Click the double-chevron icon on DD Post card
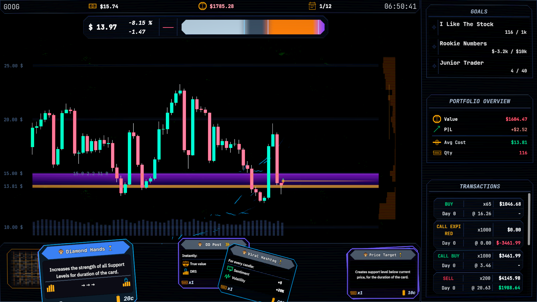 click(228, 244)
